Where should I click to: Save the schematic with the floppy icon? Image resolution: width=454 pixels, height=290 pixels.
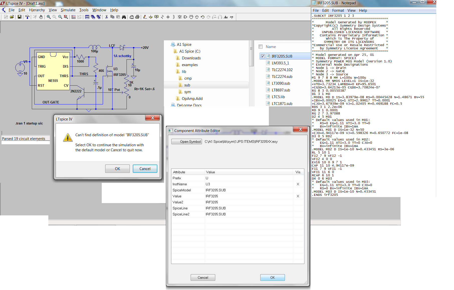(19, 17)
